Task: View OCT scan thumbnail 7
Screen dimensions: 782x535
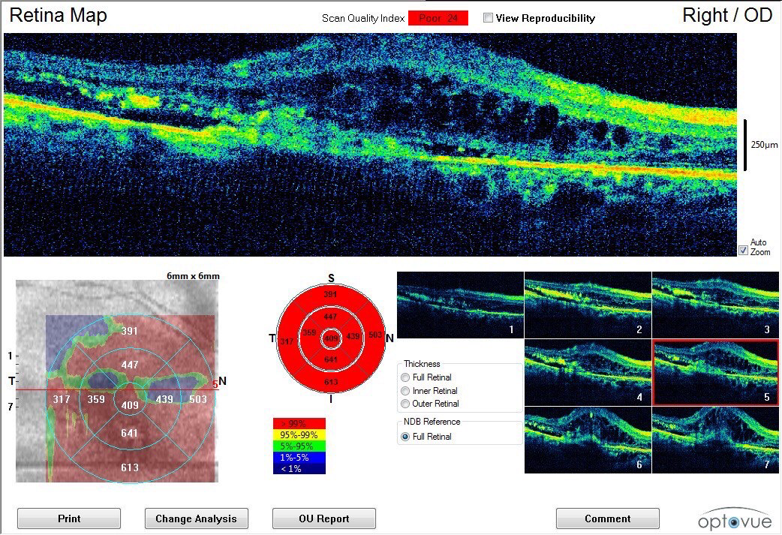Action: [715, 438]
